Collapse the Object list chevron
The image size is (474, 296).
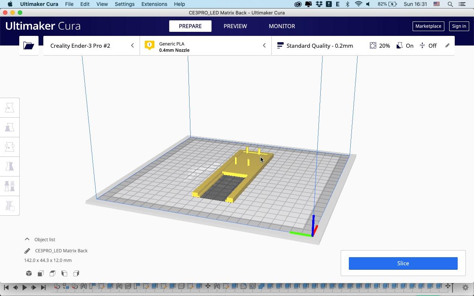[27, 239]
